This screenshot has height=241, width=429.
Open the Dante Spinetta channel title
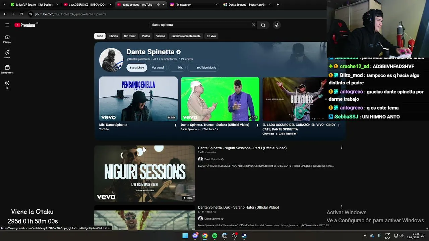pyautogui.click(x=150, y=52)
